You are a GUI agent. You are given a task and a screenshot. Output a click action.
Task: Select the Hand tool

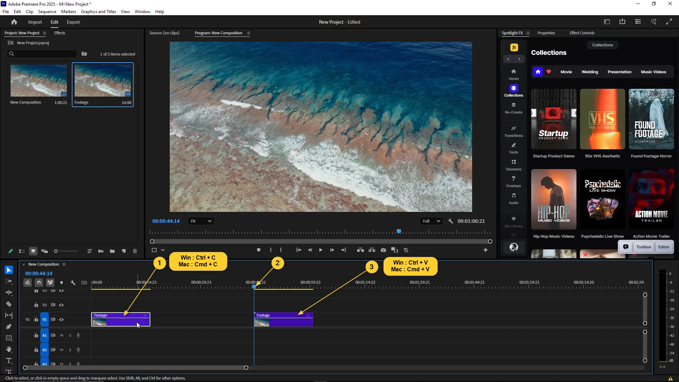(9, 349)
